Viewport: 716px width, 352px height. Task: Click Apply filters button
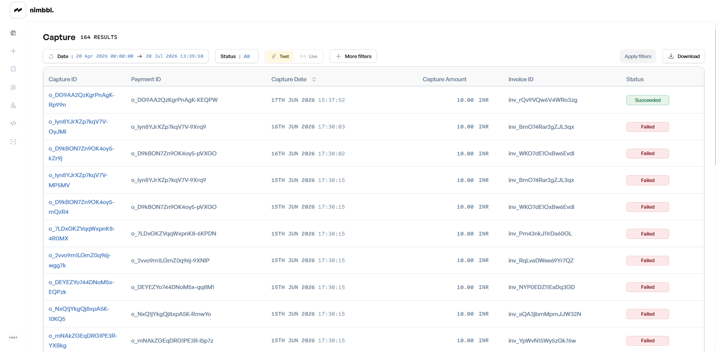pos(638,57)
